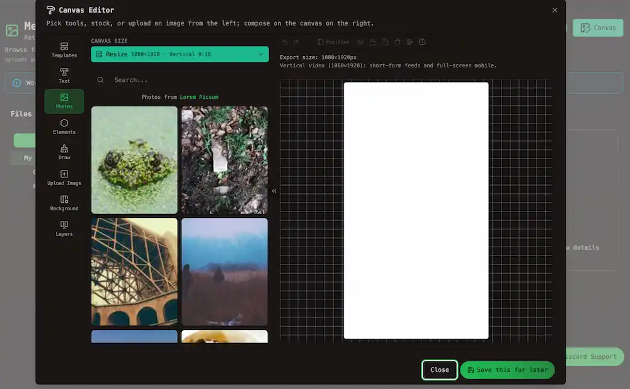The image size is (630, 389).
Task: Select the Draw tool
Action: click(x=64, y=152)
